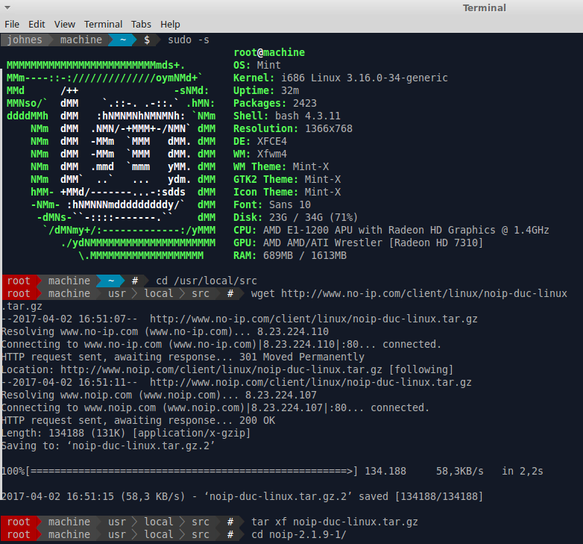The image size is (583, 544).
Task: Click the 'Saving to: noip-duc-linux.tar.gz.2' line
Action: click(x=108, y=445)
